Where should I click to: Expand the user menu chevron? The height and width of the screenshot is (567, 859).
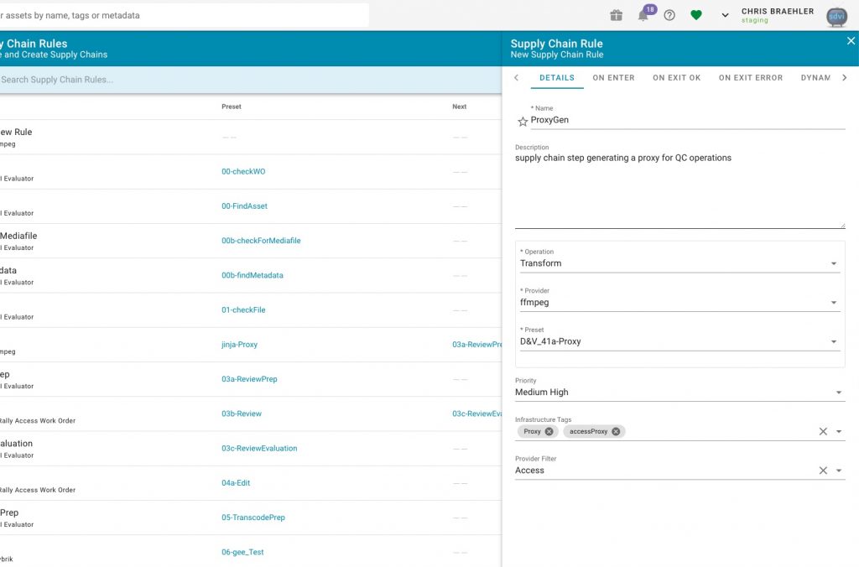[725, 15]
